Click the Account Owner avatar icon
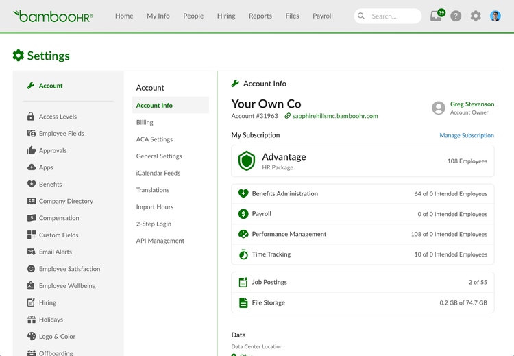This screenshot has width=514, height=356. point(439,108)
